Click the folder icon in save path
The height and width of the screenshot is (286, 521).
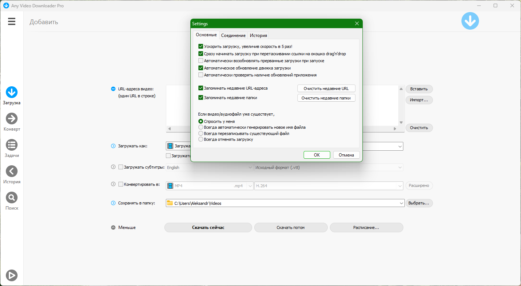[x=170, y=203]
